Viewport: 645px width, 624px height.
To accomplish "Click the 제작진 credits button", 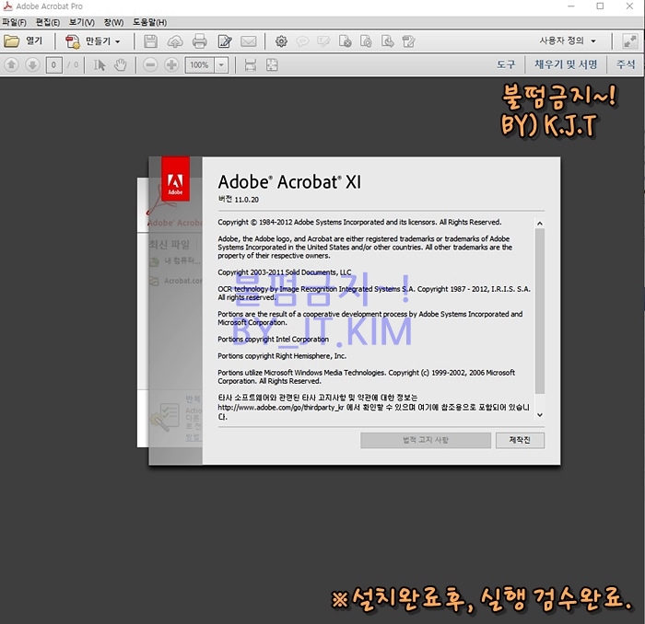I will [x=520, y=441].
